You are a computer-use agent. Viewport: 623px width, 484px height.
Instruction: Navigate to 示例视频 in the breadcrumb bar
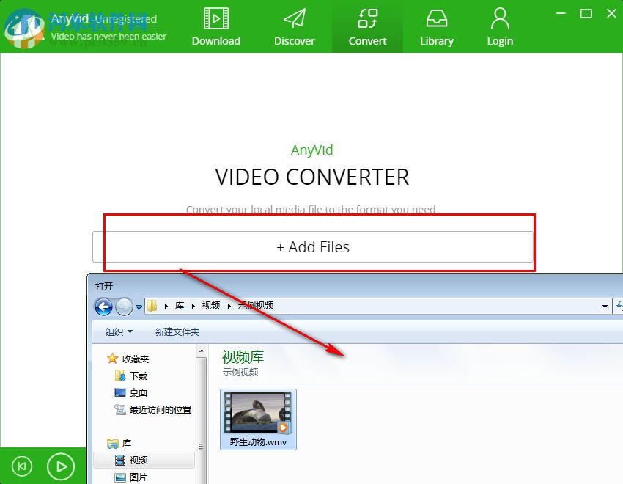[255, 306]
